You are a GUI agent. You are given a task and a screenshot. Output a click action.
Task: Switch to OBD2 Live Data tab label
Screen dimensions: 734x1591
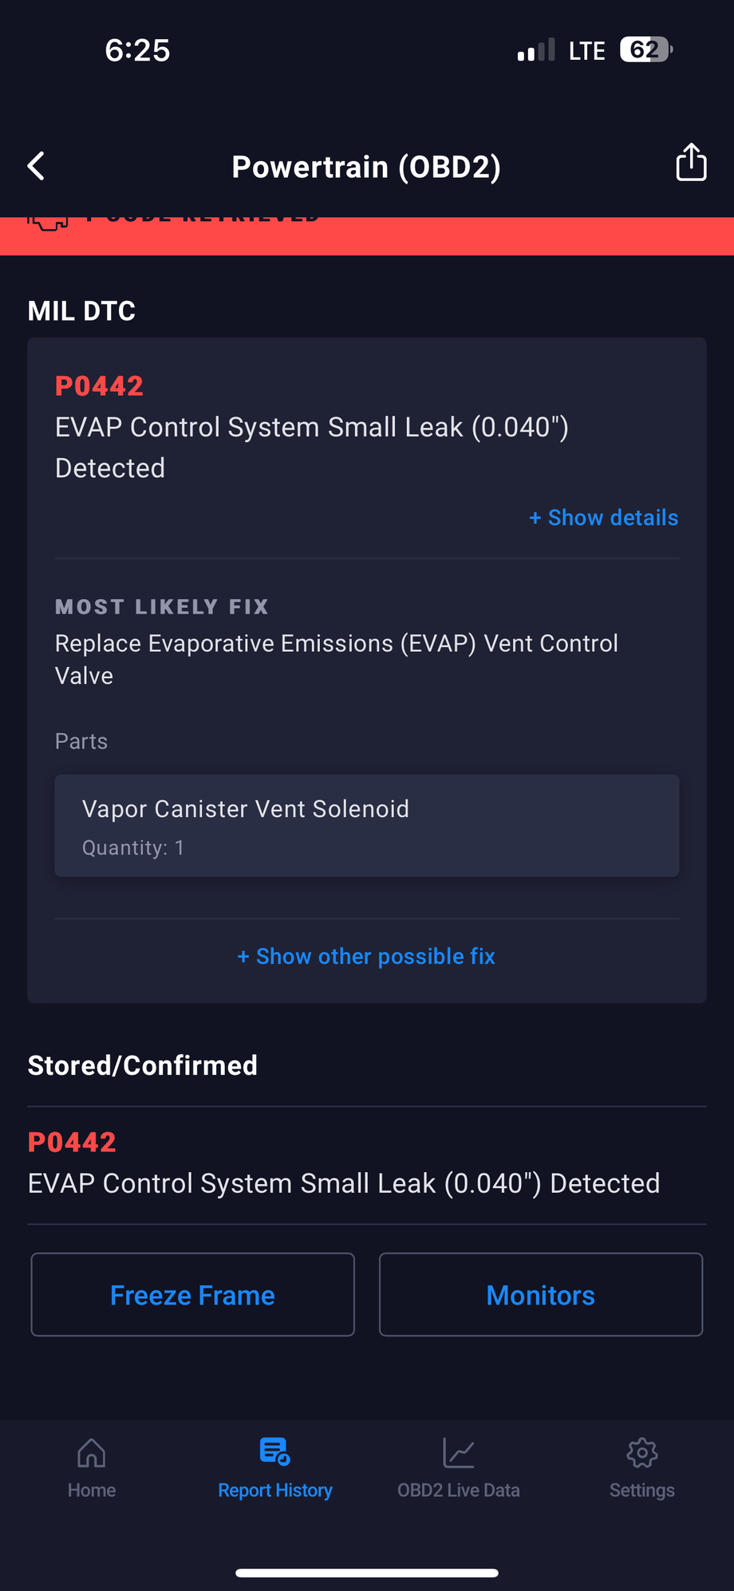[x=459, y=1490]
